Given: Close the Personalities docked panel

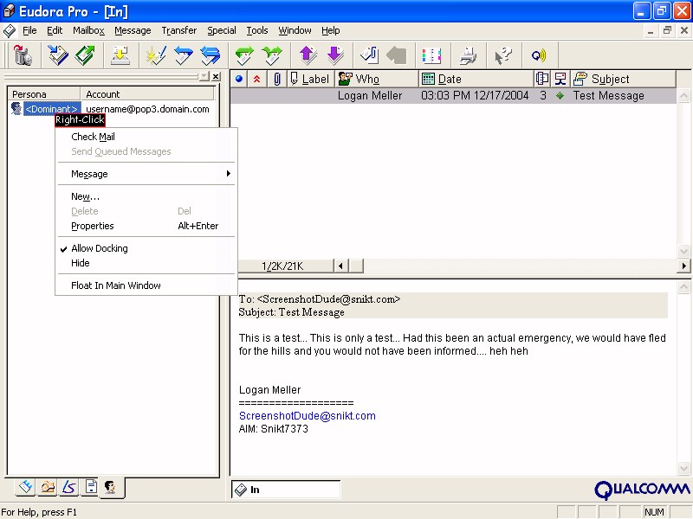Looking at the screenshot, I should (216, 76).
